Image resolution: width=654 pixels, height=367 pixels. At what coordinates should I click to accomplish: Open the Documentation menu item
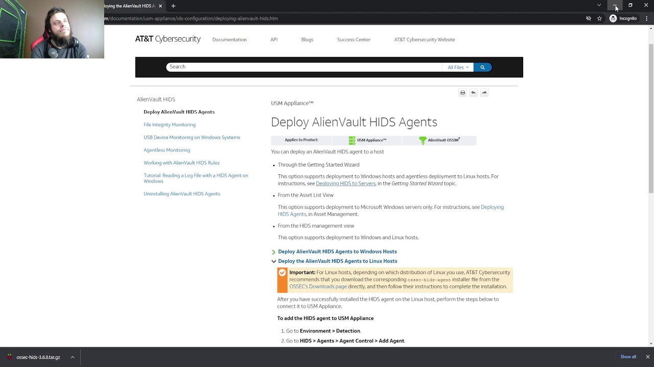pos(229,39)
